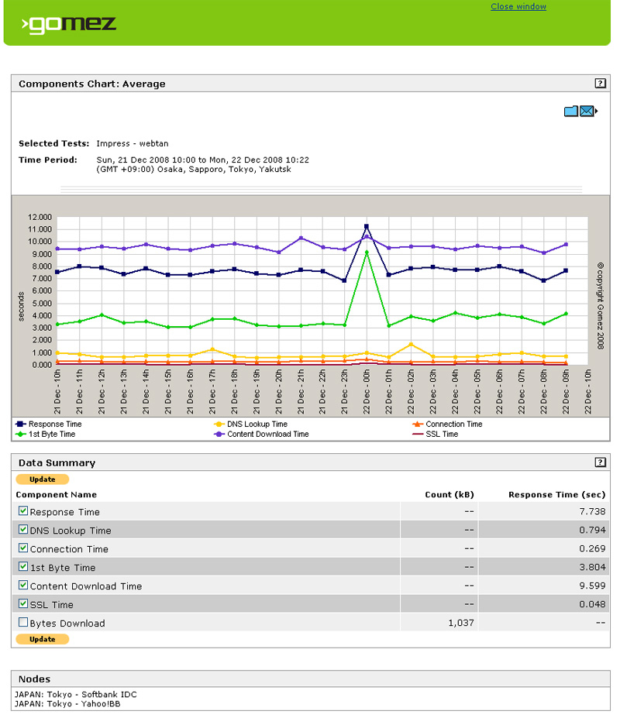Click the Component Name column header
Image resolution: width=620 pixels, height=718 pixels.
[57, 494]
